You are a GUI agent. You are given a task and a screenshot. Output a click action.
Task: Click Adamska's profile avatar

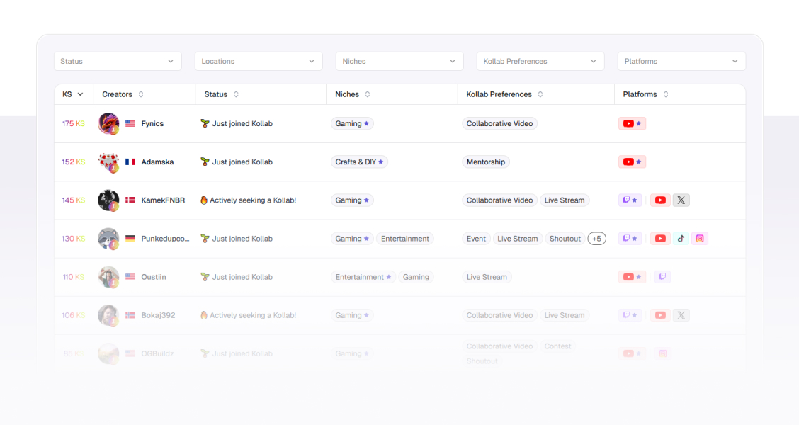click(108, 162)
